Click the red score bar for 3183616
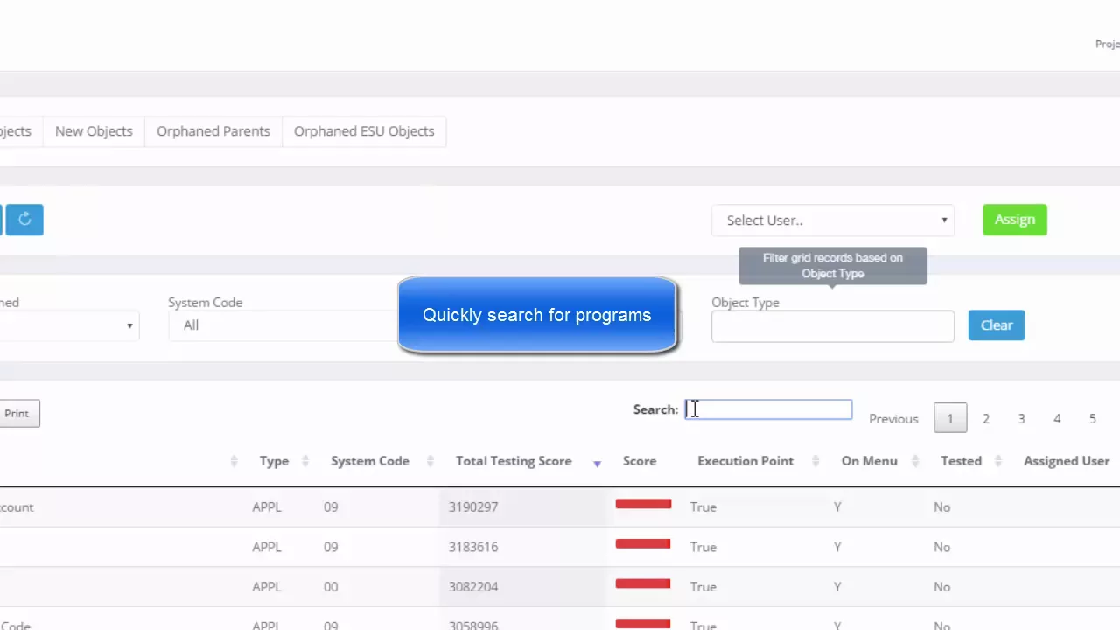The height and width of the screenshot is (630, 1120). [643, 544]
